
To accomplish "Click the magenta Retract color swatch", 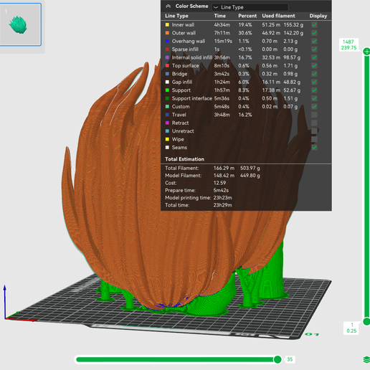I will tap(167, 123).
